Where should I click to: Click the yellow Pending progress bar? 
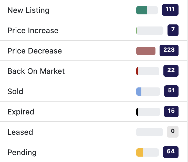[147, 152]
